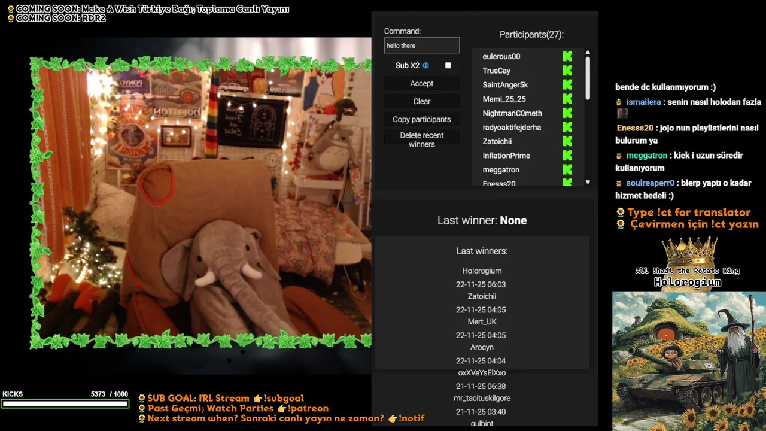Image resolution: width=766 pixels, height=431 pixels.
Task: Click ismailera's chat badge icon
Action: coord(619,102)
